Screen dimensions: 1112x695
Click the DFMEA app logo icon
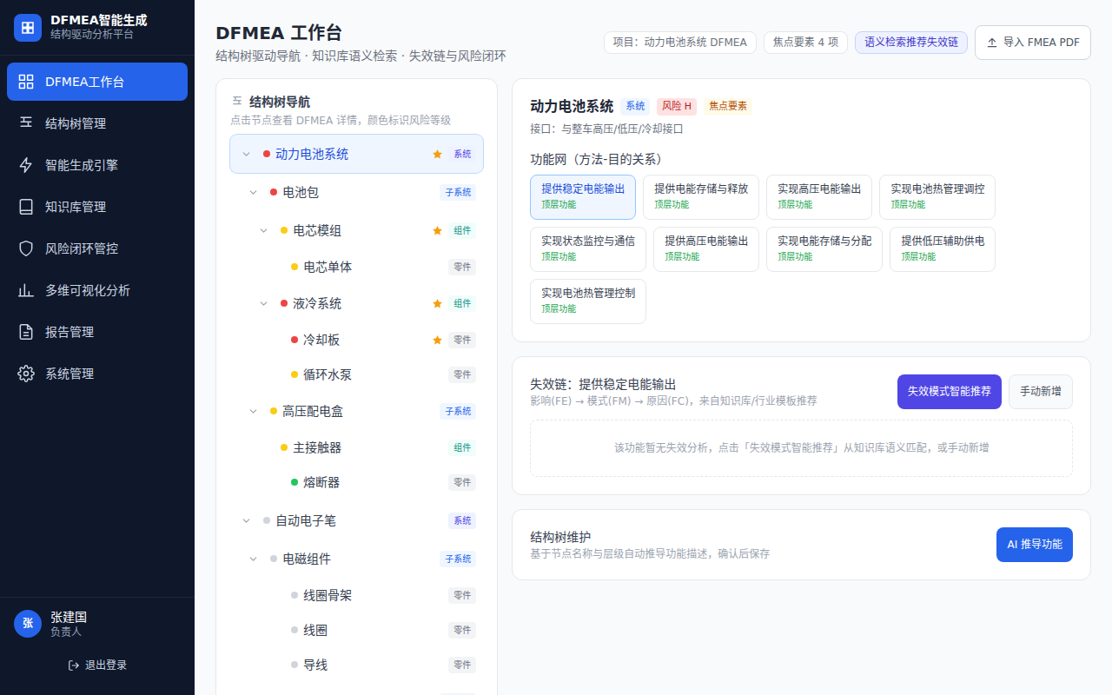28,28
